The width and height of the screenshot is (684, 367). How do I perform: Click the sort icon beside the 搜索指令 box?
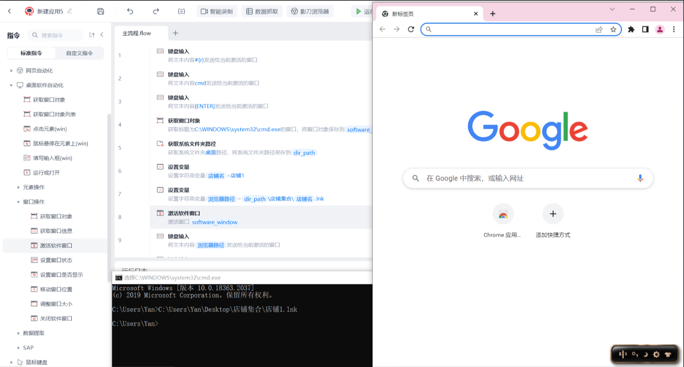(x=92, y=35)
